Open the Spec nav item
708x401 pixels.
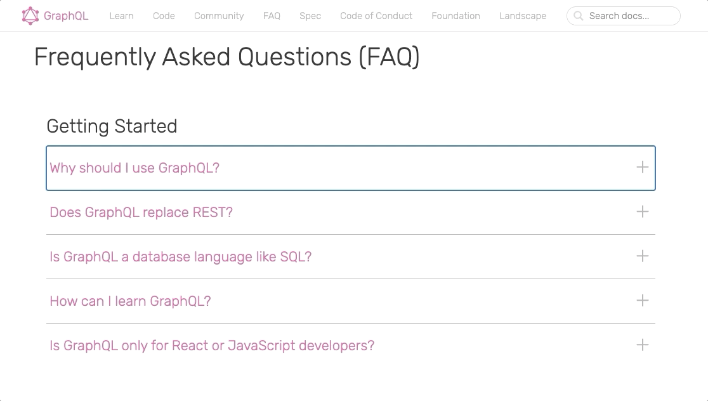click(x=310, y=16)
